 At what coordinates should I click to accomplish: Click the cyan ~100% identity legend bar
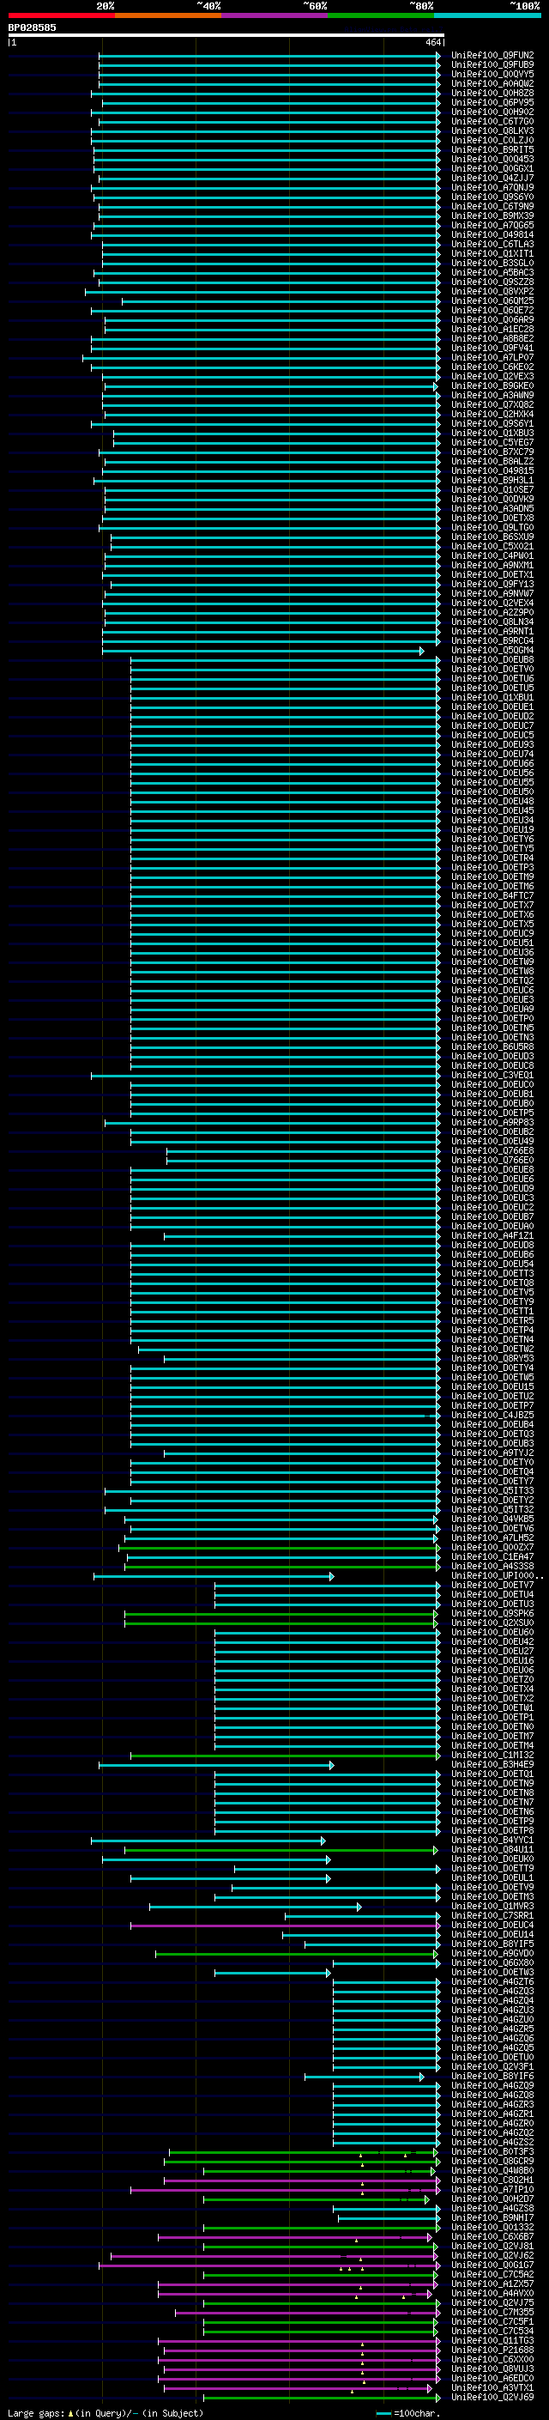point(488,16)
